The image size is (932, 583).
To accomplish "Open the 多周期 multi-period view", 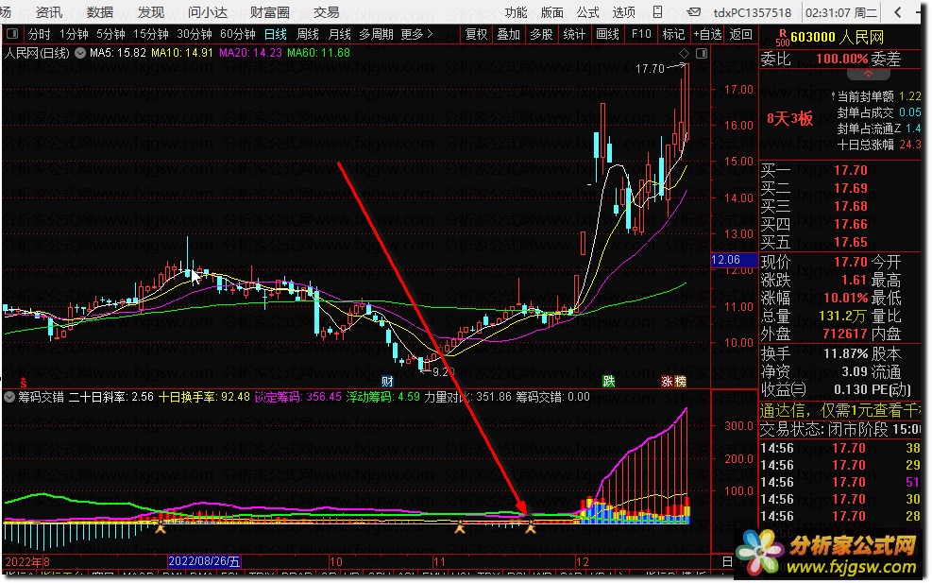I will pyautogui.click(x=376, y=35).
